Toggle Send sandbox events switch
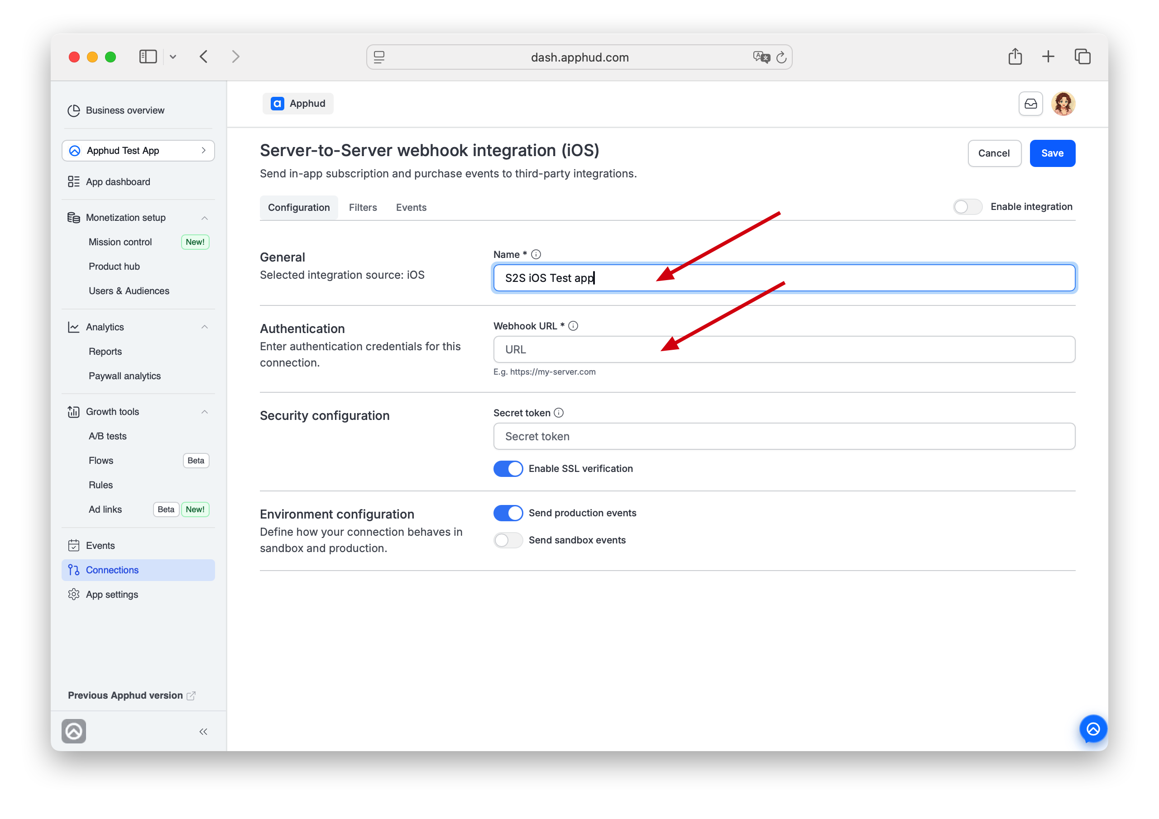Screen dimensions: 1159x819 [508, 540]
